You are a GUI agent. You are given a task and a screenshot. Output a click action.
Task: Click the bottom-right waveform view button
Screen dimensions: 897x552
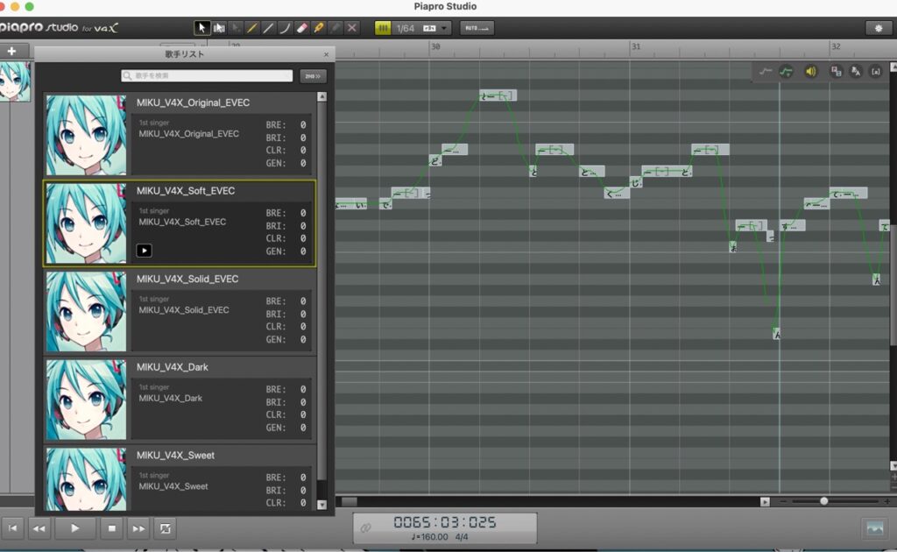875,528
